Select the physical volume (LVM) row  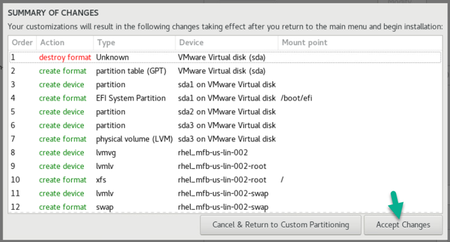tap(225, 139)
